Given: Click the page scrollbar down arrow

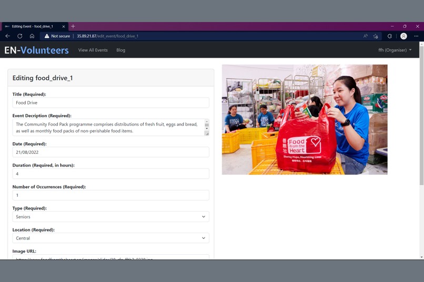Looking at the screenshot, I should pos(421,257).
